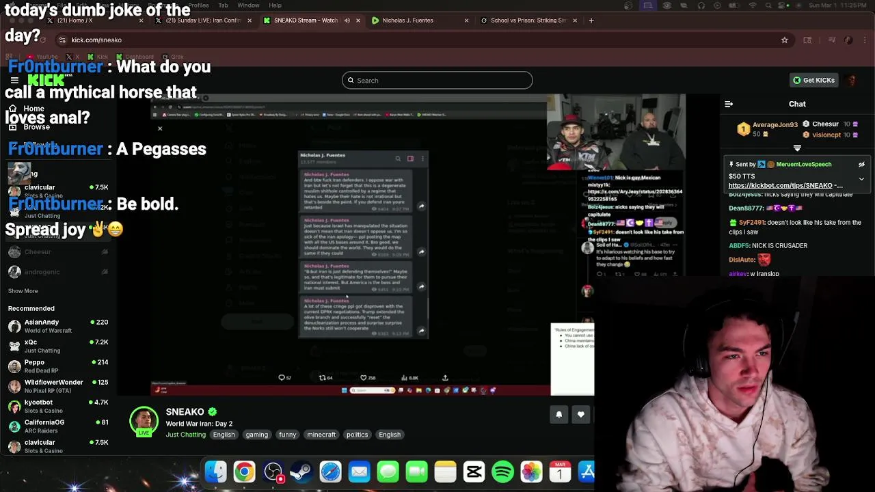875x492 pixels.
Task: Open offline channel androgenic in sidebar
Action: (x=58, y=272)
